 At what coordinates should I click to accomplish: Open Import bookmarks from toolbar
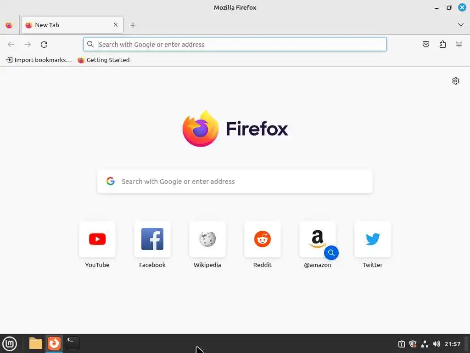click(x=39, y=60)
